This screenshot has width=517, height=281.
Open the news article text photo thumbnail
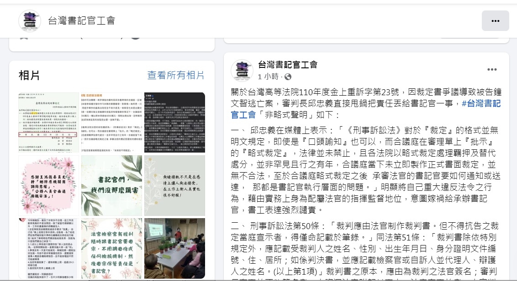tap(111, 122)
